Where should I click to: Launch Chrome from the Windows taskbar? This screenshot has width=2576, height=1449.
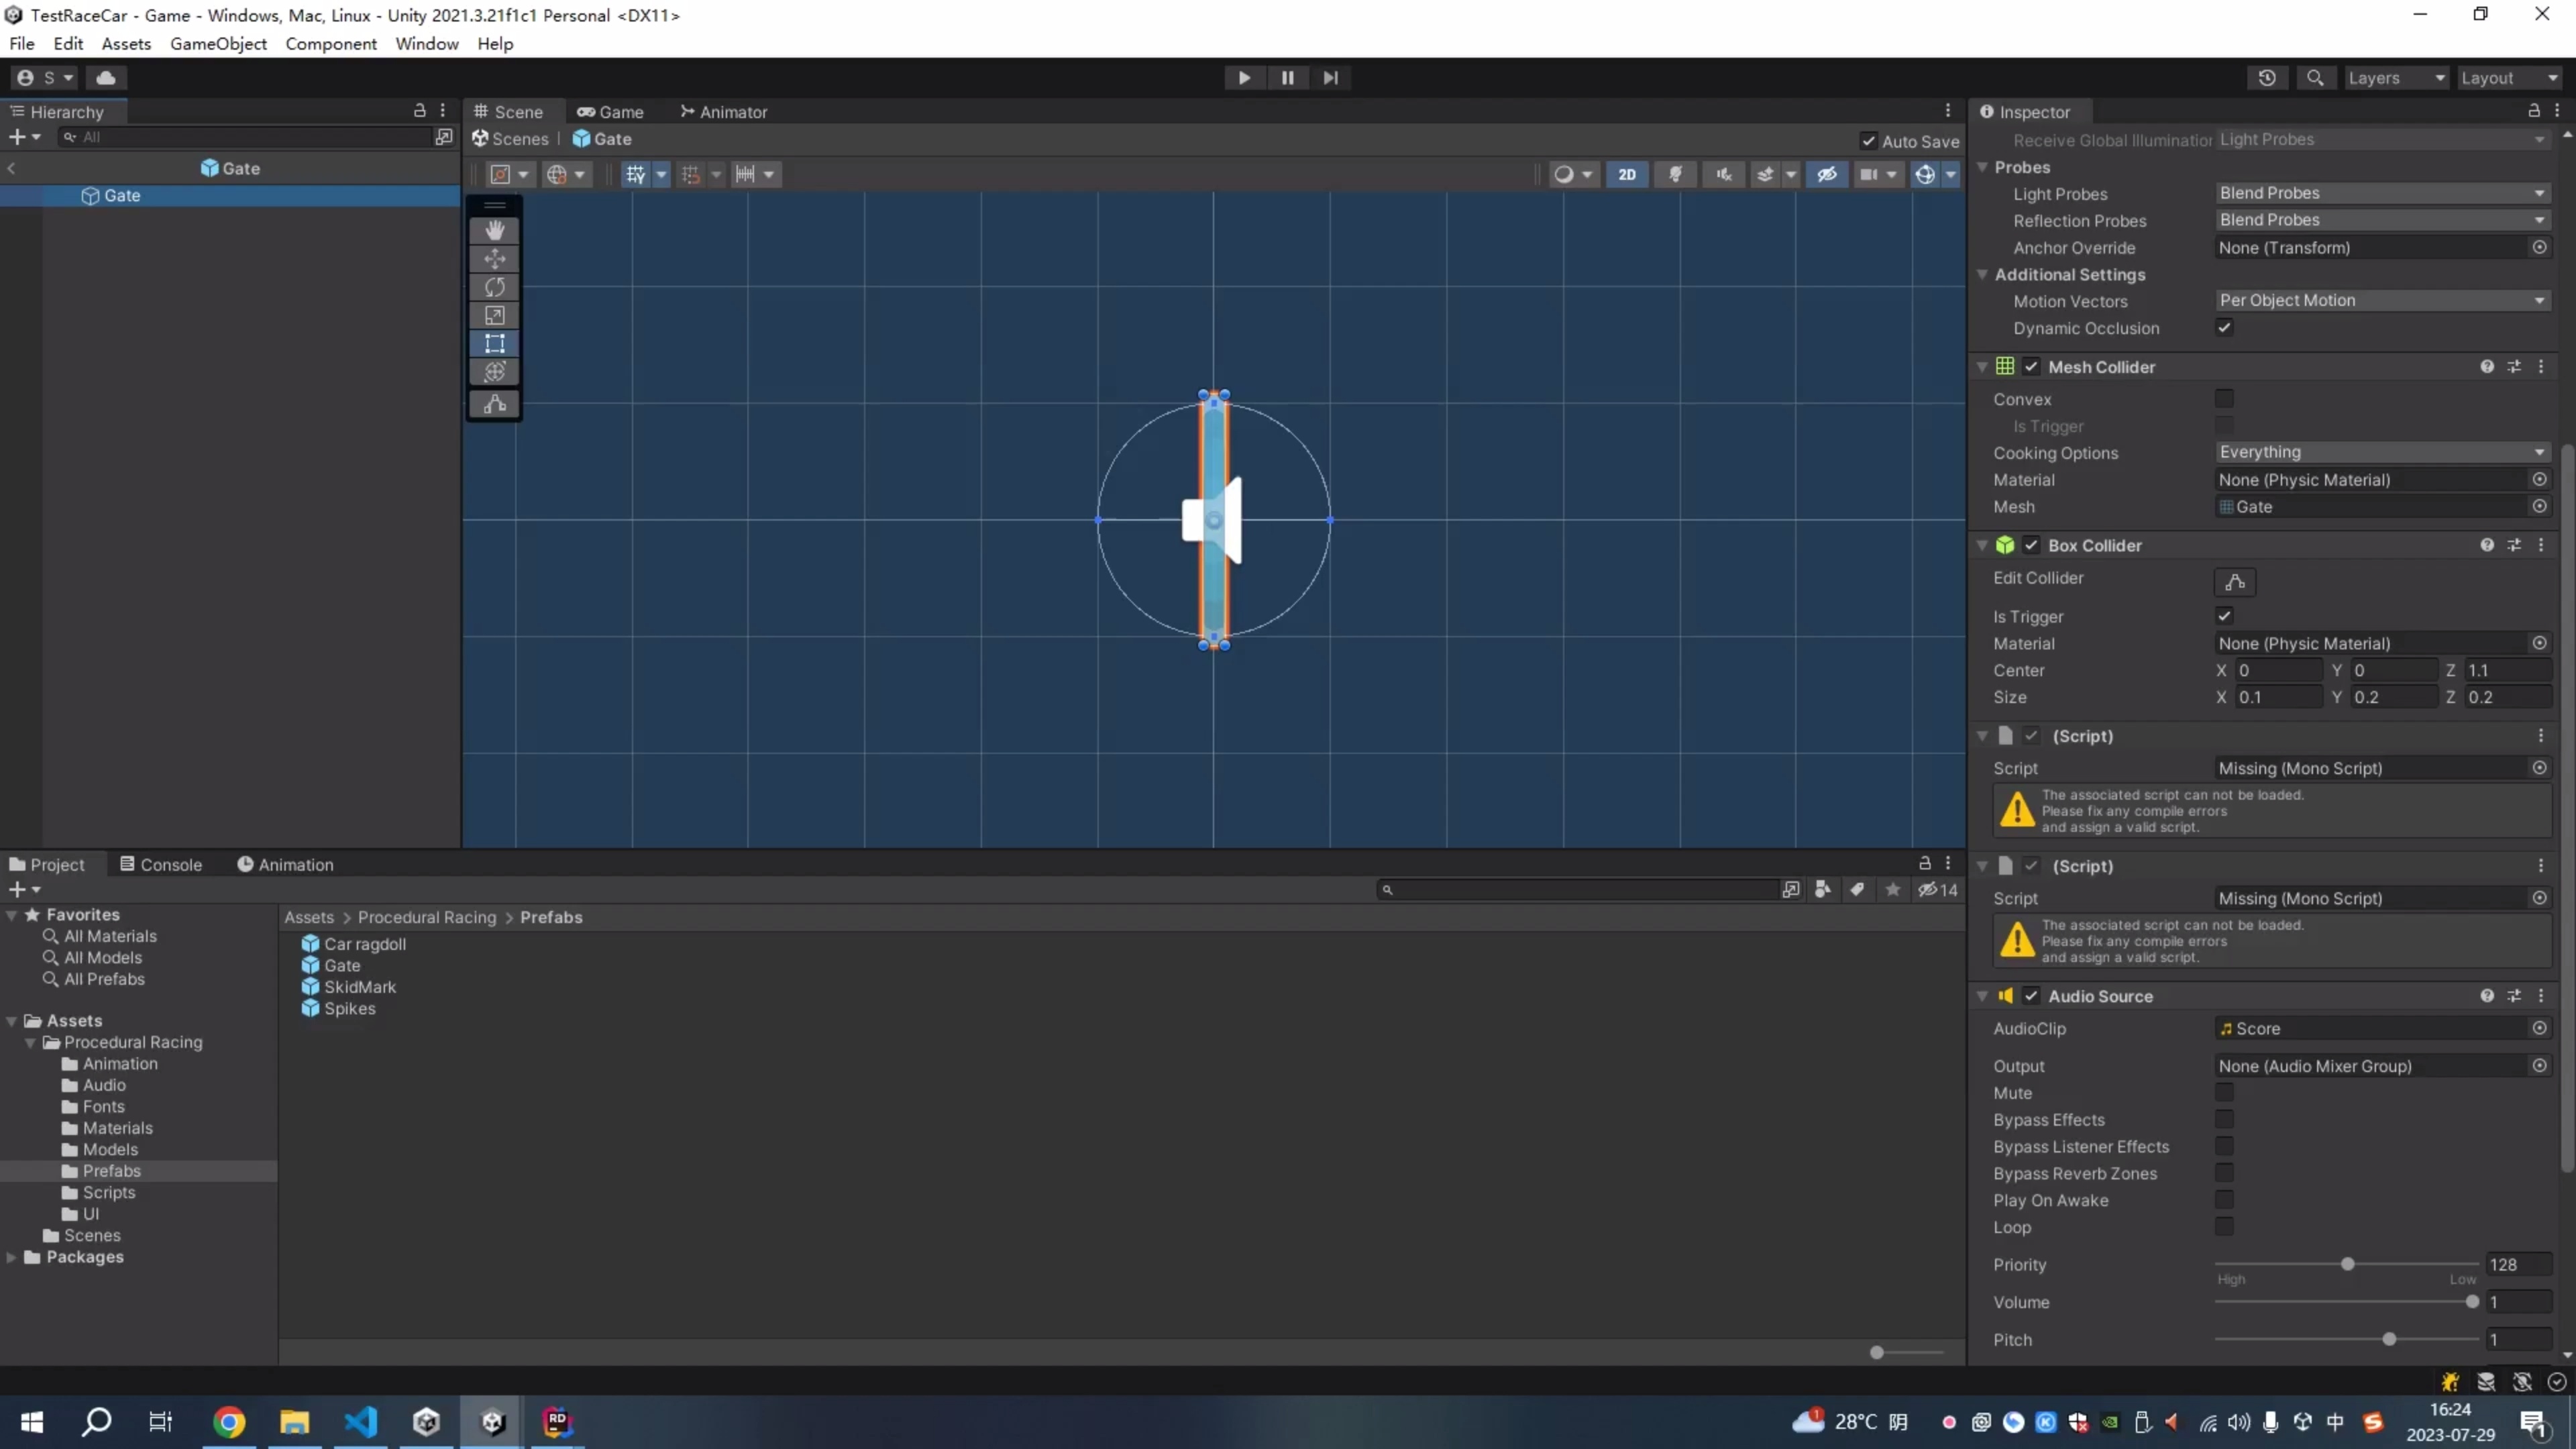228,1422
